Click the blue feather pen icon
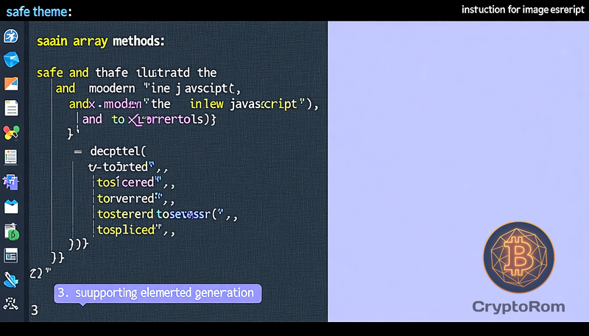589x336 pixels. tap(11, 279)
